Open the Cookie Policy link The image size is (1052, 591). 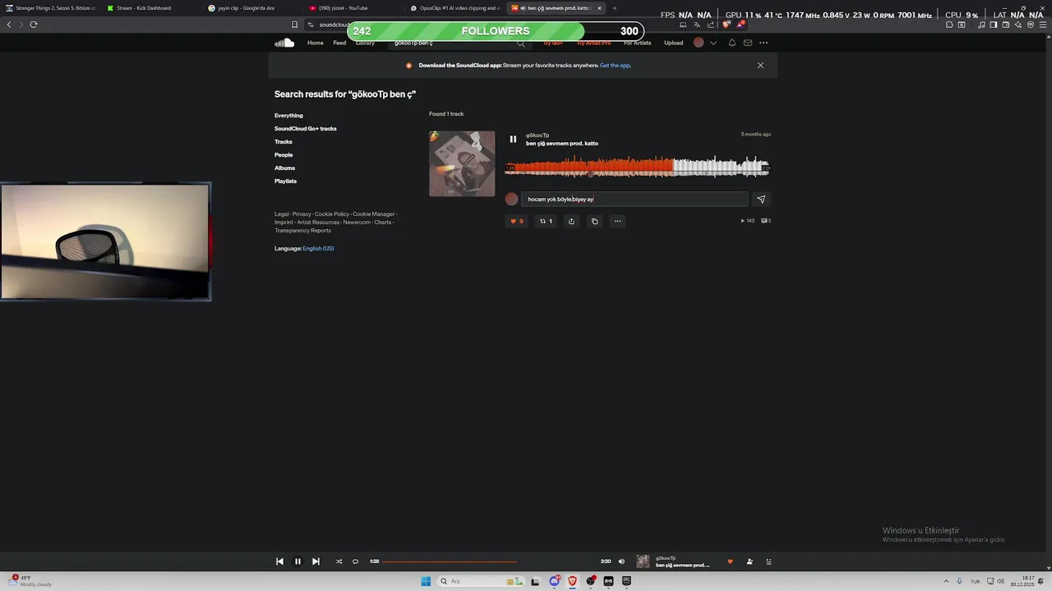coord(332,214)
